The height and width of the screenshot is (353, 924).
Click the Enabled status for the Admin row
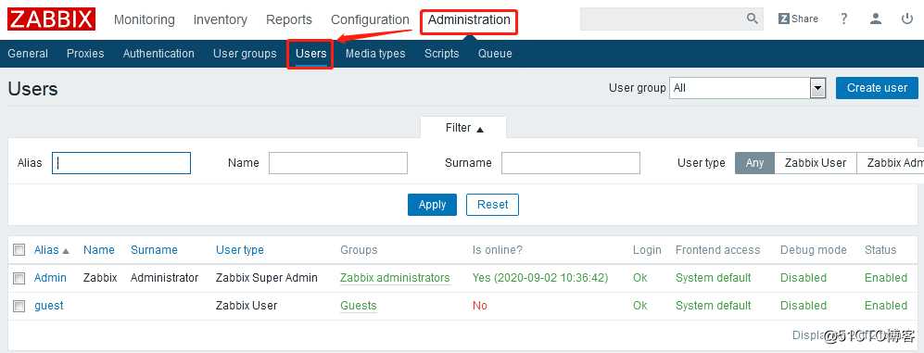point(886,278)
